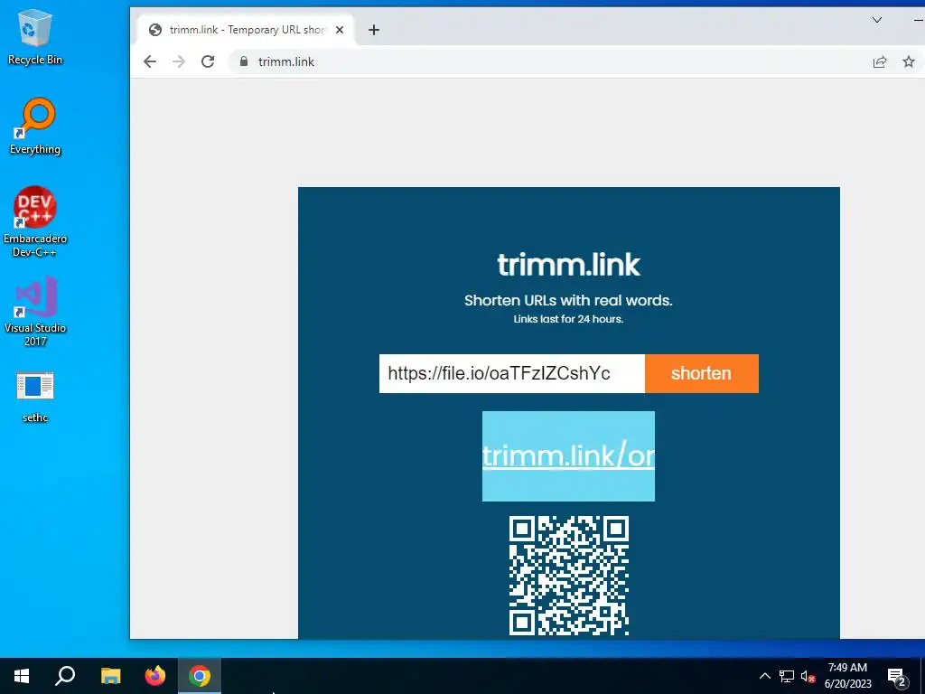Open the notification center icon
This screenshot has width=925, height=694.
(897, 676)
